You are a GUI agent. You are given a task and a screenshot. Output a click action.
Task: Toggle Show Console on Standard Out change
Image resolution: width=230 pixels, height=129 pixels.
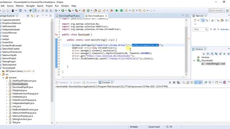[x=196, y=83]
